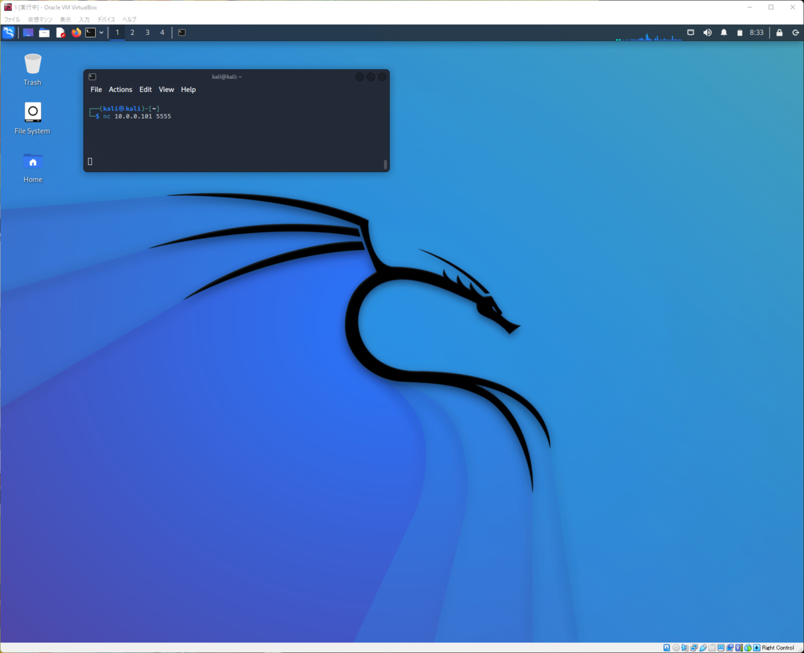Switch to workspace 4
This screenshot has width=804, height=653.
coord(162,32)
